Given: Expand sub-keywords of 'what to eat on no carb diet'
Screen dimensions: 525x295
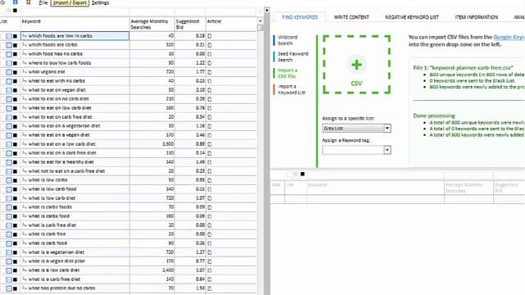Looking at the screenshot, I should (25, 98).
